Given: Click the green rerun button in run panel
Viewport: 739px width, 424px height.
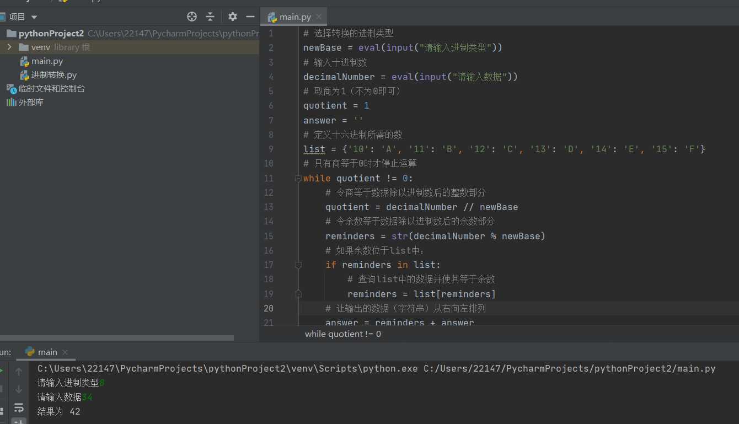Looking at the screenshot, I should [x=2, y=371].
